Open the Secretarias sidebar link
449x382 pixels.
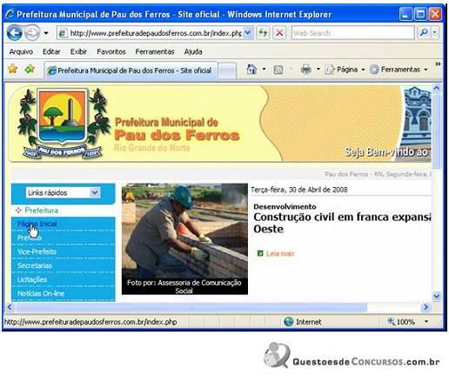[x=35, y=265]
